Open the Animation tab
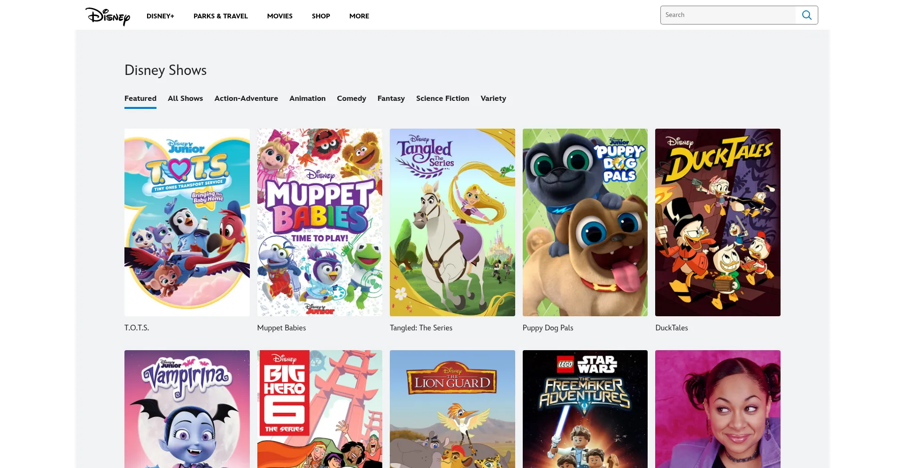The width and height of the screenshot is (905, 468). click(x=307, y=99)
